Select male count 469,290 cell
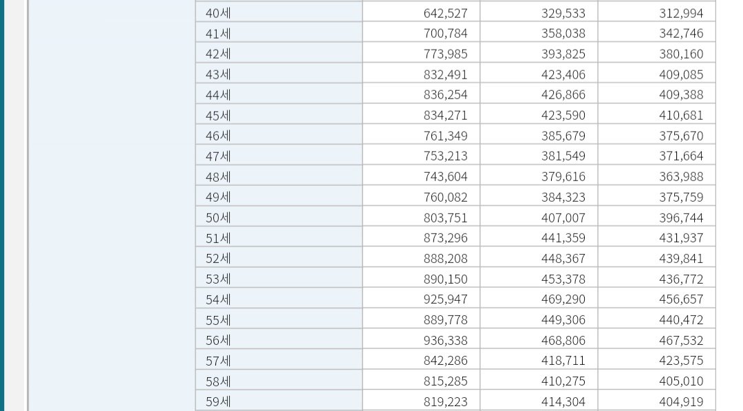 point(539,299)
